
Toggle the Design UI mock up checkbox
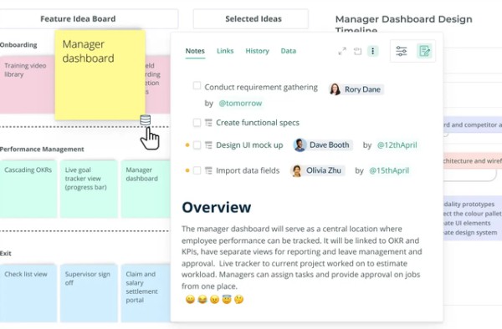pos(197,145)
